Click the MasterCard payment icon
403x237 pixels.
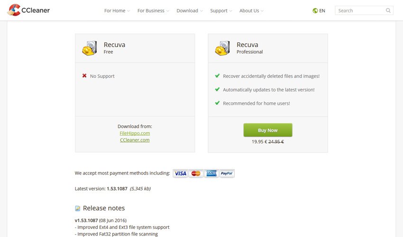(x=196, y=173)
